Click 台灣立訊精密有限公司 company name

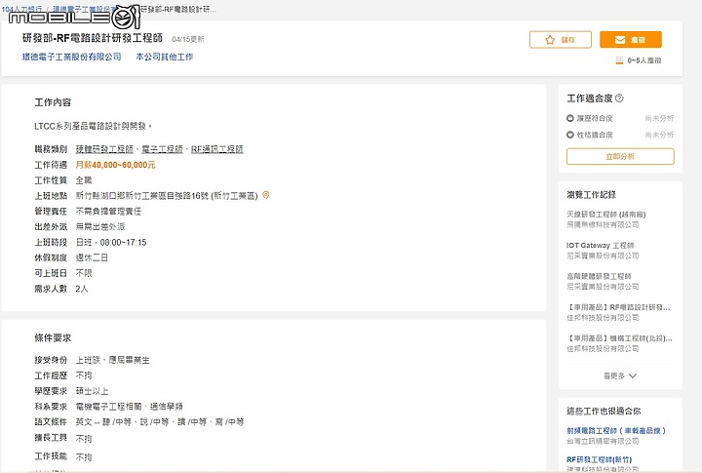pos(603,441)
